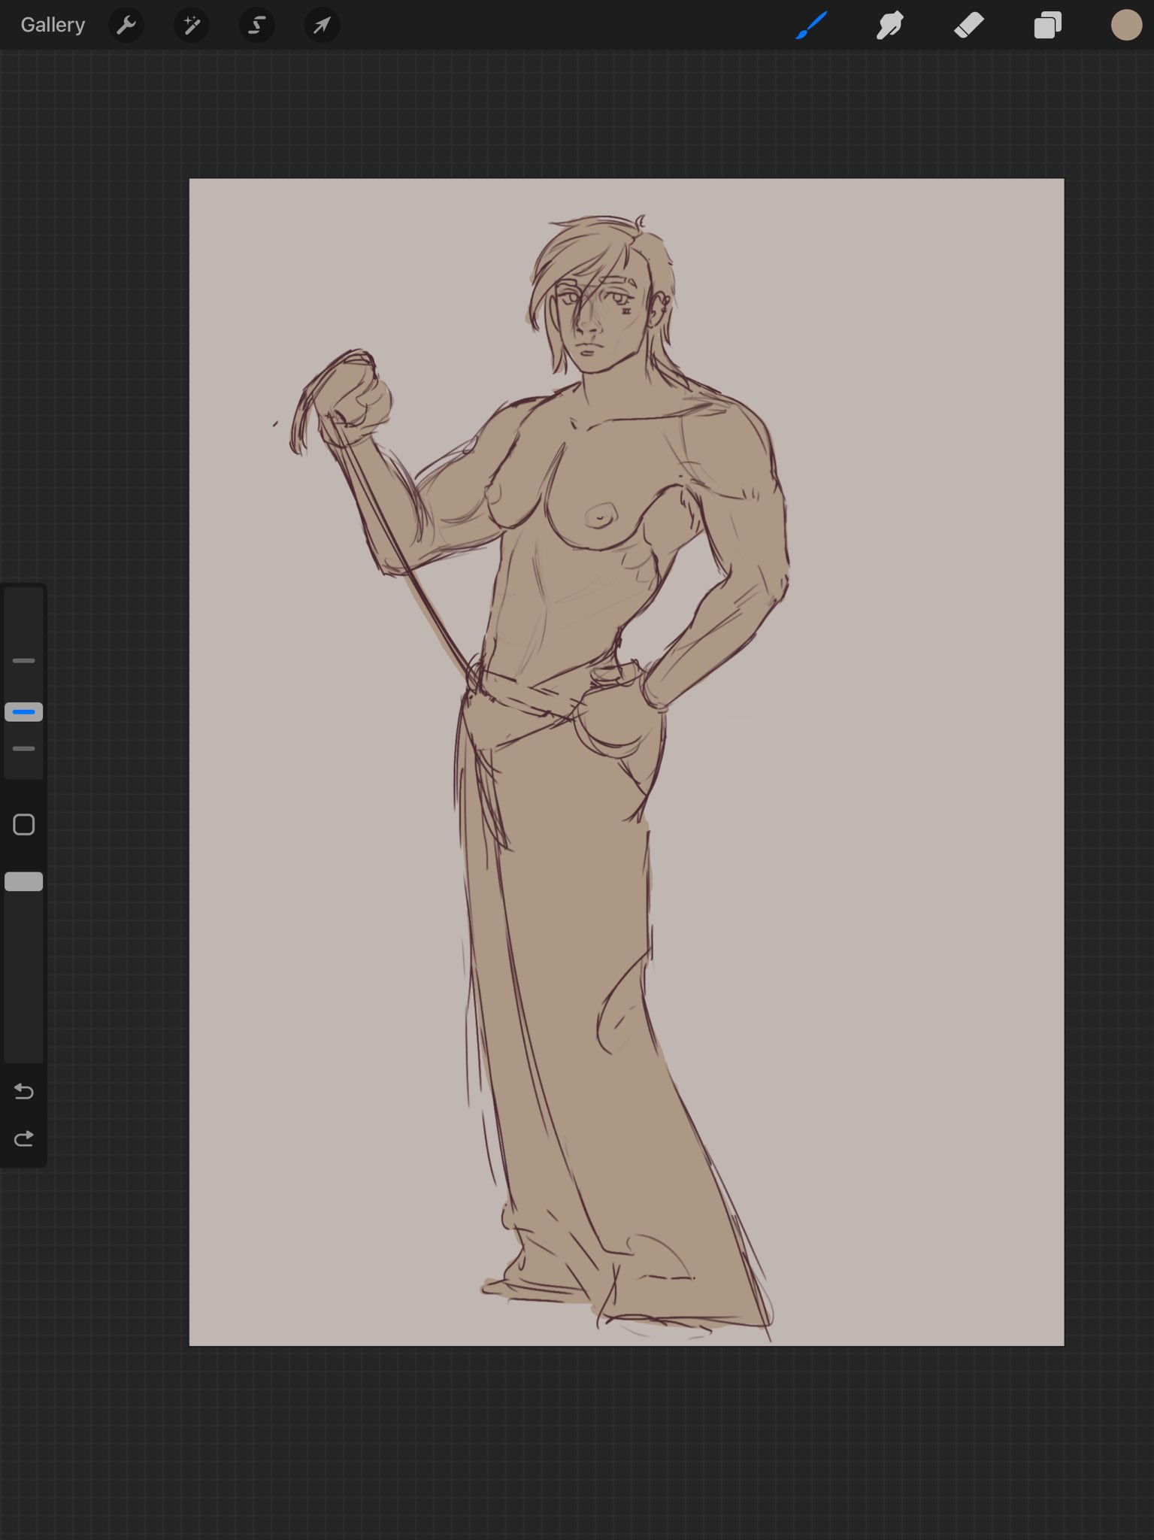
Task: Redo the last undone stroke
Action: (x=24, y=1139)
